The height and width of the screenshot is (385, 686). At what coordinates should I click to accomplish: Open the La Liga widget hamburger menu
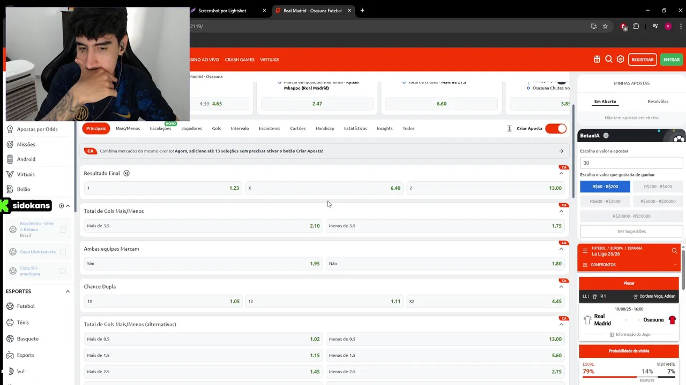click(585, 251)
